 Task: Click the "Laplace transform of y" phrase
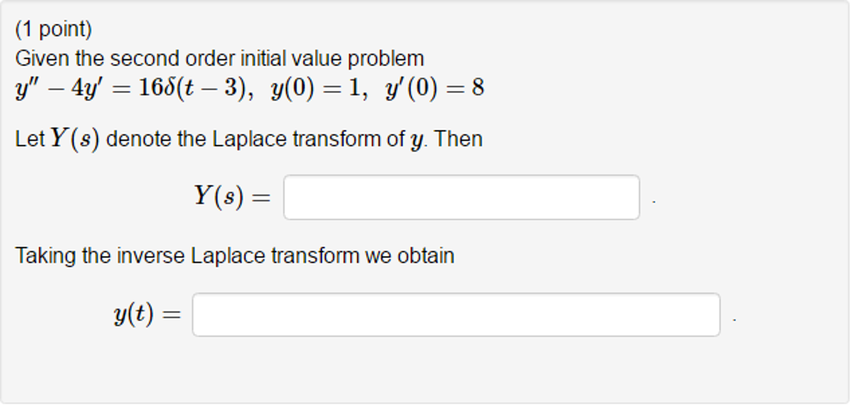pyautogui.click(x=317, y=139)
